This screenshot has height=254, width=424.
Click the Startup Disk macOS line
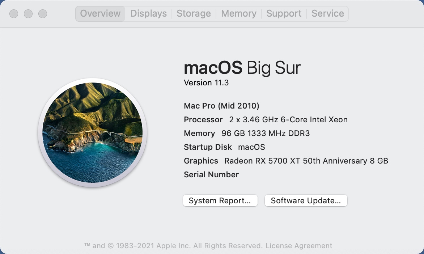pos(224,147)
